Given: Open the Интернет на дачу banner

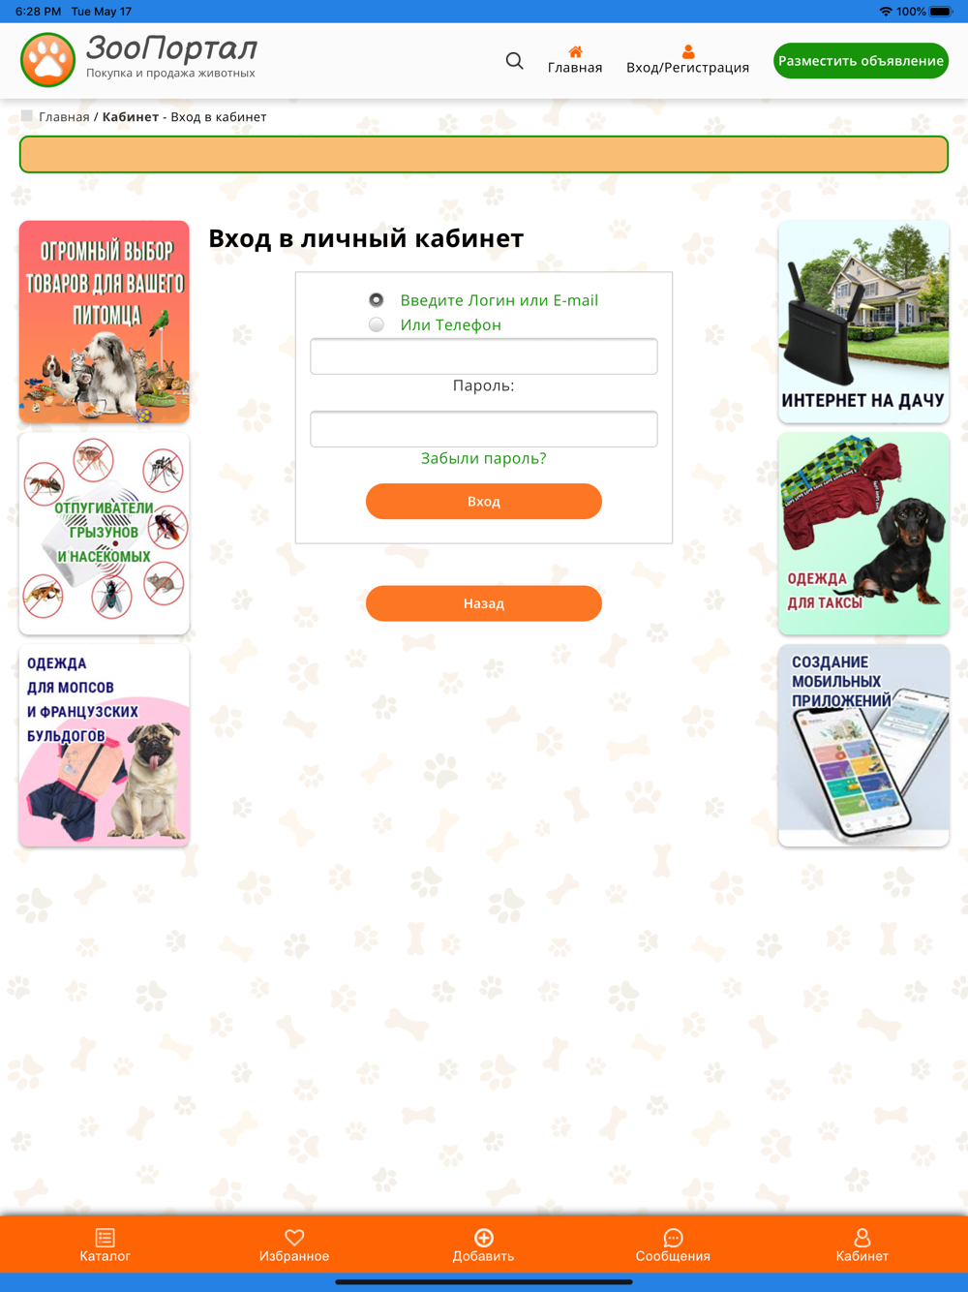Looking at the screenshot, I should pyautogui.click(x=863, y=322).
